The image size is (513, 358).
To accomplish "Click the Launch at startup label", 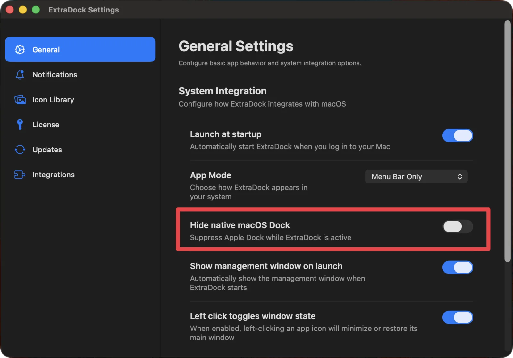I will [x=225, y=134].
